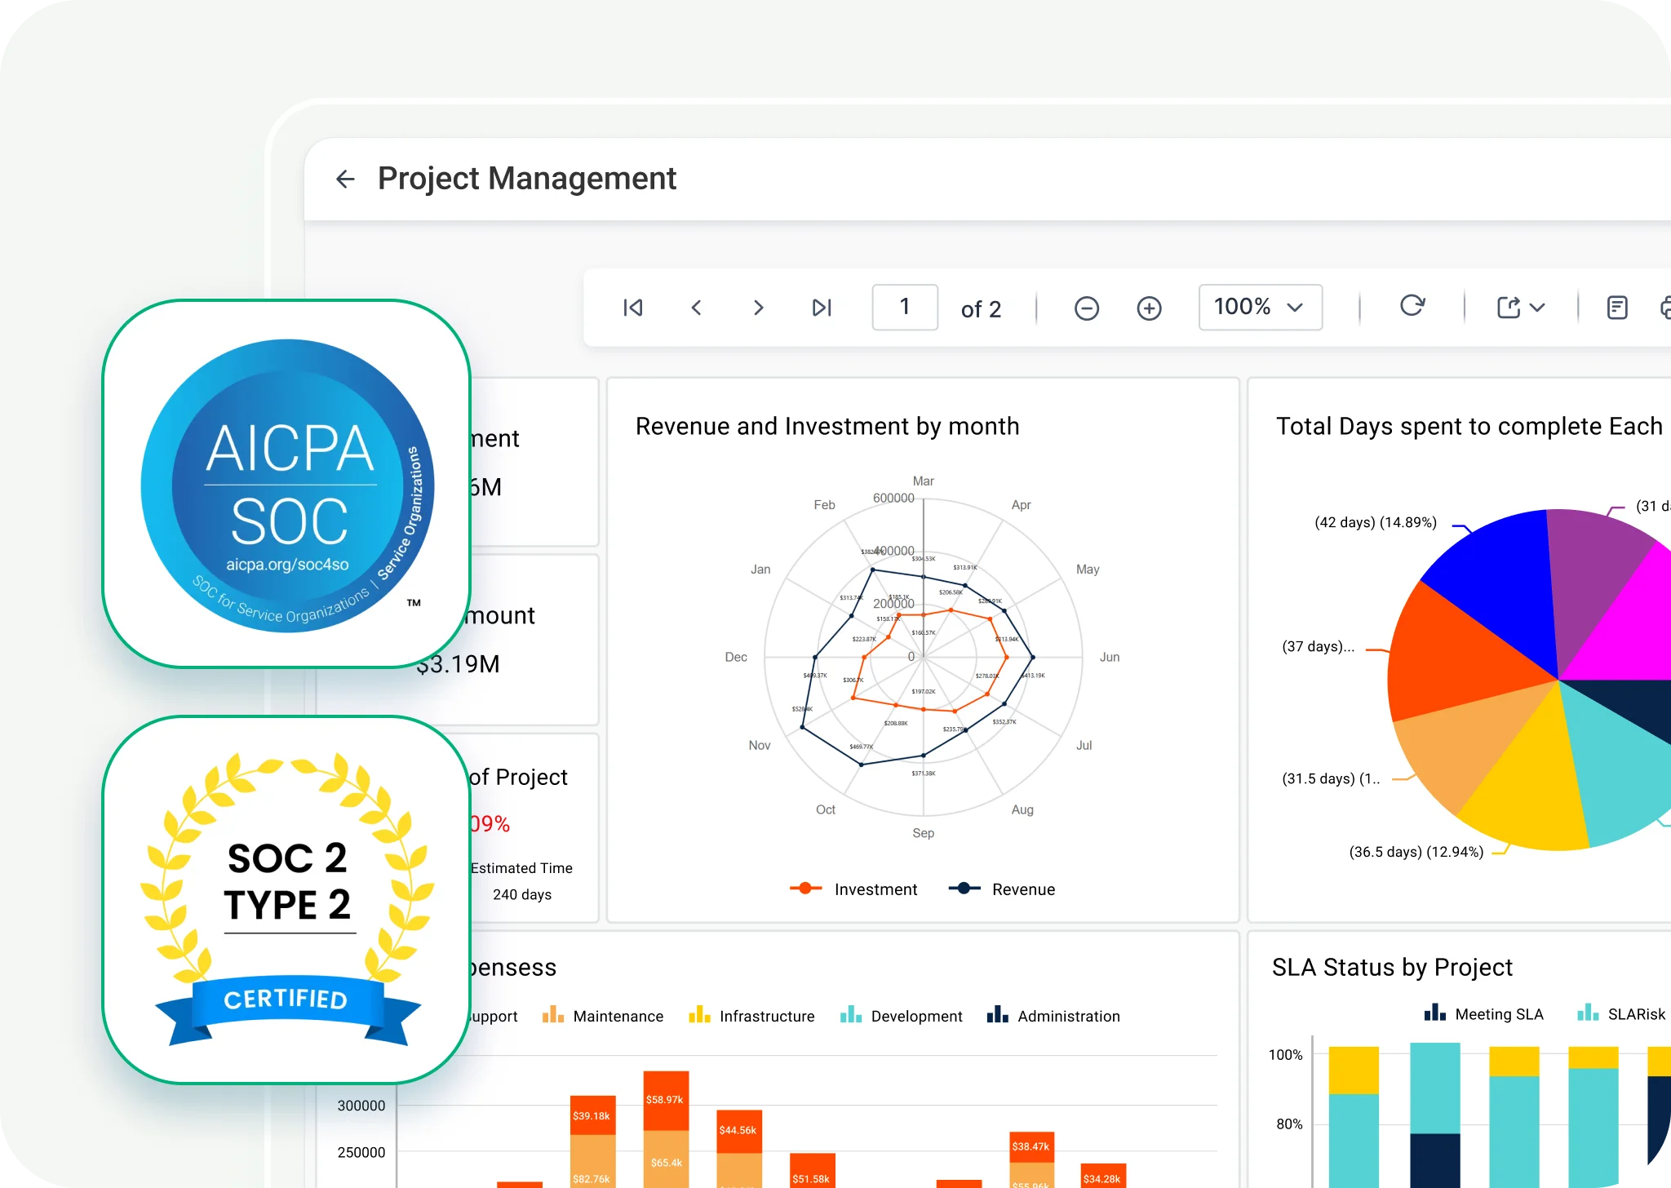This screenshot has width=1671, height=1188.
Task: Click the '(37 days)...' pie label
Action: pyautogui.click(x=1319, y=646)
